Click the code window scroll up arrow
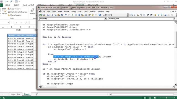Screen dimensions: 177x99 pos(175,23)
